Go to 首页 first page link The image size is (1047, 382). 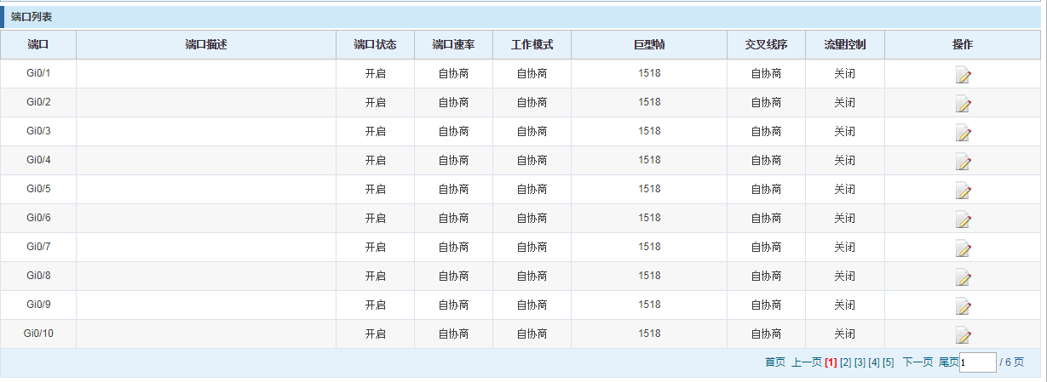(775, 362)
